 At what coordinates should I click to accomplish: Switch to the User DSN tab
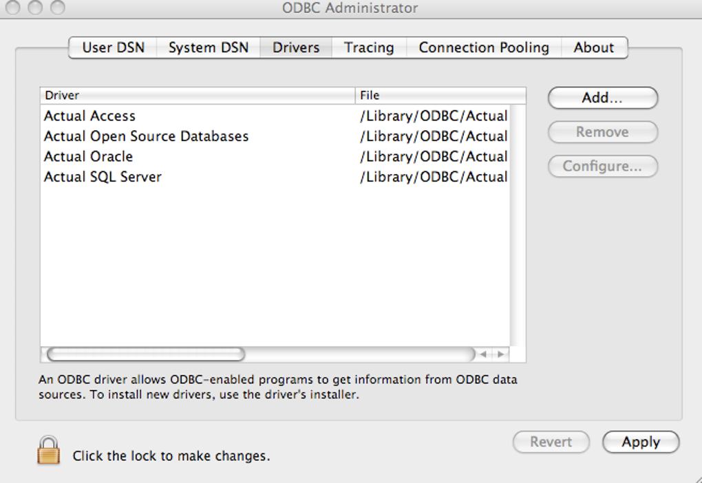click(114, 47)
